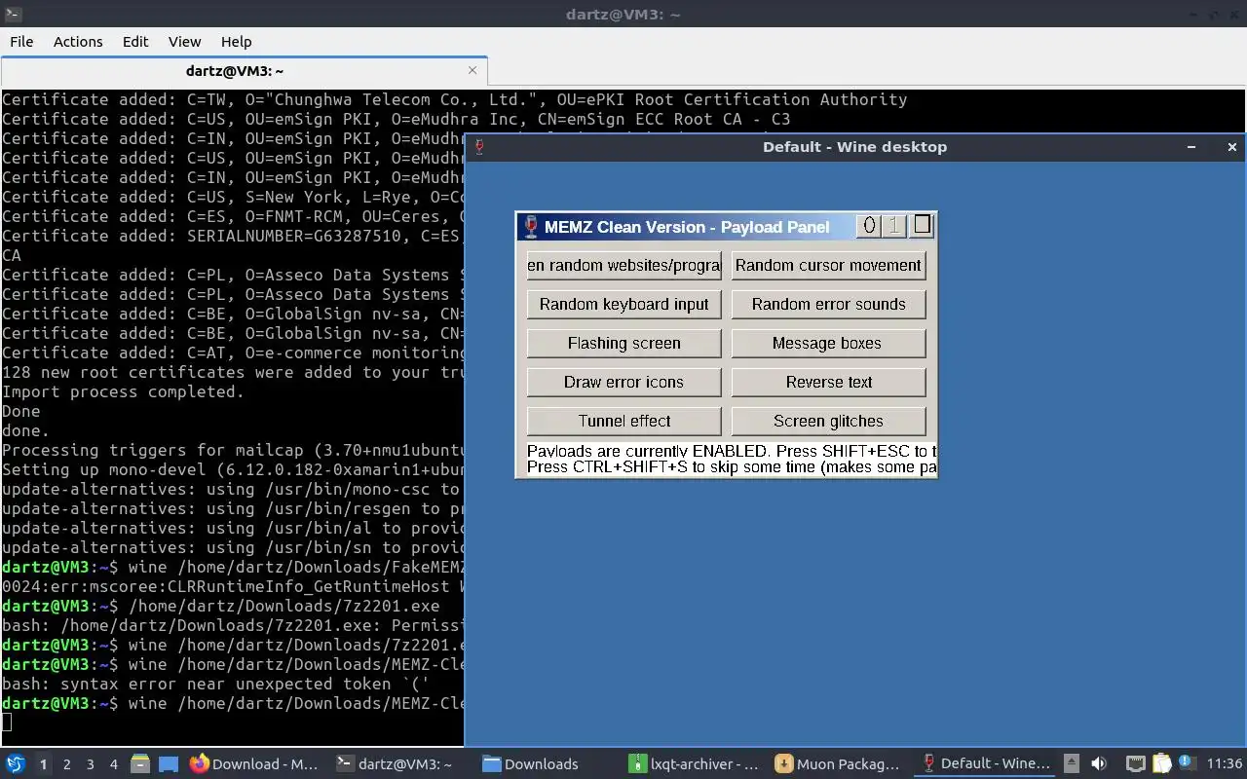
Task: Toggle the Screen glitches payload
Action: coord(828,422)
